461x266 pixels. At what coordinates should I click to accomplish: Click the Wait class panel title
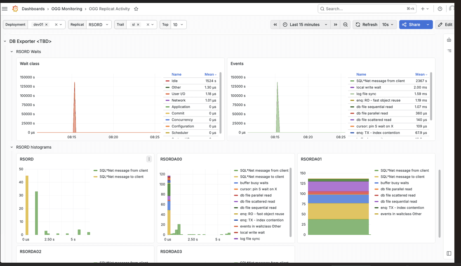(29, 63)
